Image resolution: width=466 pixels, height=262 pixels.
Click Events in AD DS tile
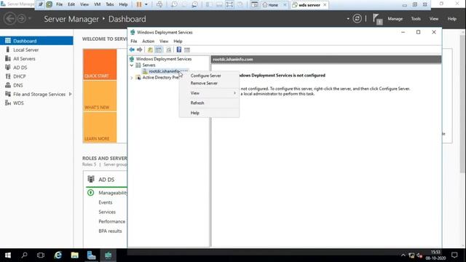[x=106, y=202]
